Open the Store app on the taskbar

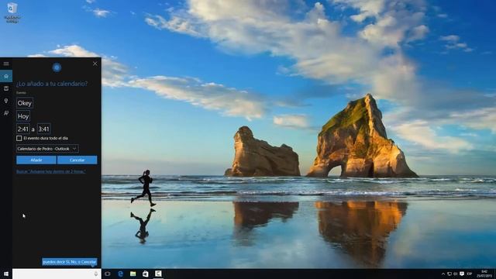146,274
